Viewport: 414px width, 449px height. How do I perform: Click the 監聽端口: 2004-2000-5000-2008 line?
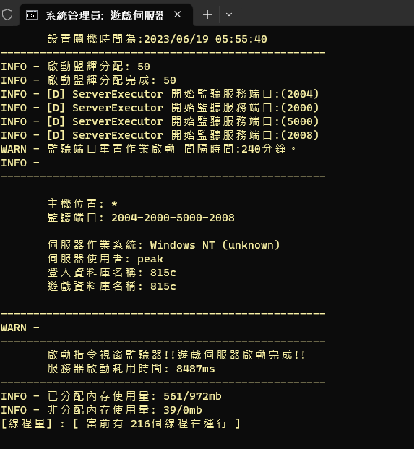(141, 218)
